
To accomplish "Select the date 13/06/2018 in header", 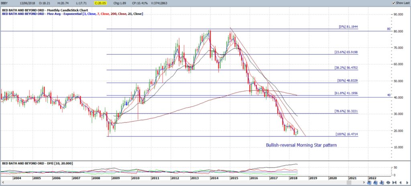I will pos(28,3).
